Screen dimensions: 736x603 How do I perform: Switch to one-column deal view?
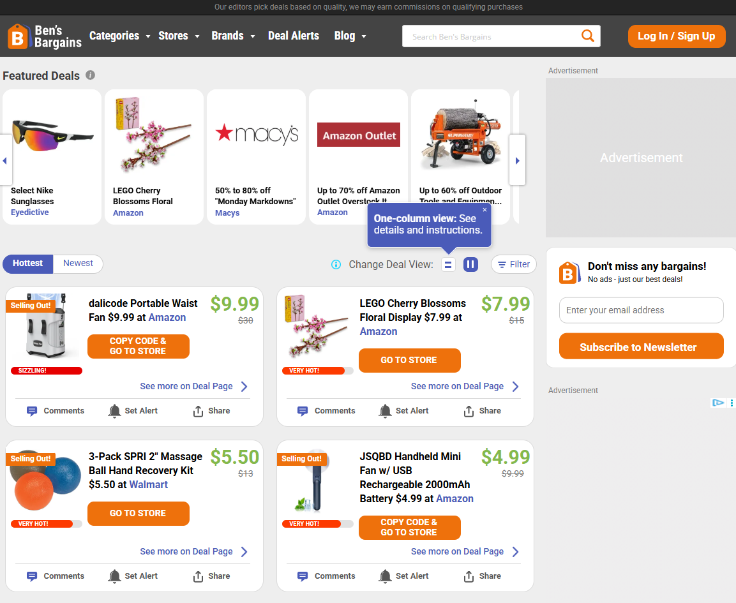(449, 264)
